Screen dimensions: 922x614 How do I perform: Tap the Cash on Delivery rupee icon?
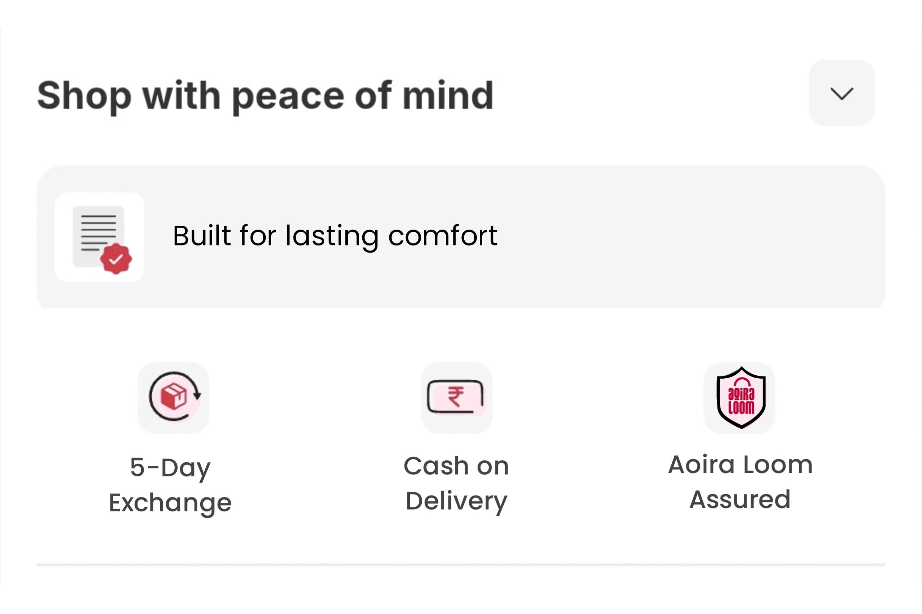click(x=456, y=397)
